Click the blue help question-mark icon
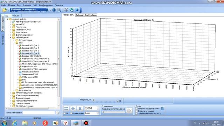The width and height of the screenshot is (224, 126). point(77,10)
